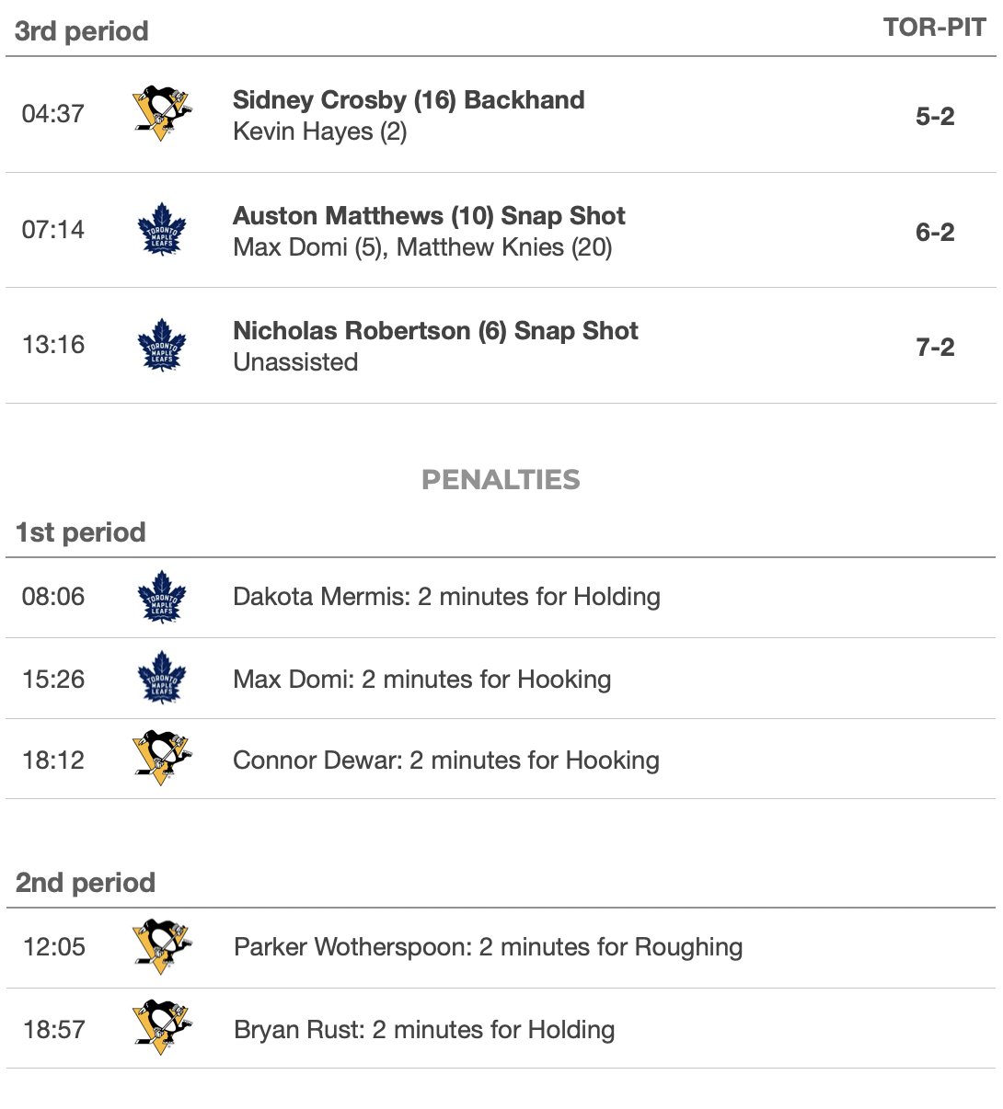This screenshot has width=1003, height=1109.
Task: Select Parker Wotherspoon roughing penalty row
Action: click(488, 947)
